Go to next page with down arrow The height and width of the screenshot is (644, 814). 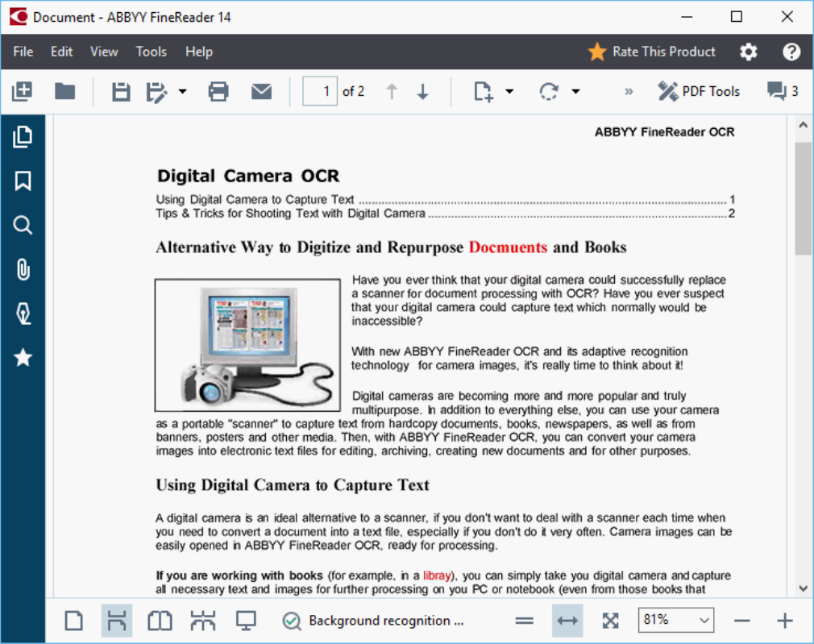pos(423,91)
